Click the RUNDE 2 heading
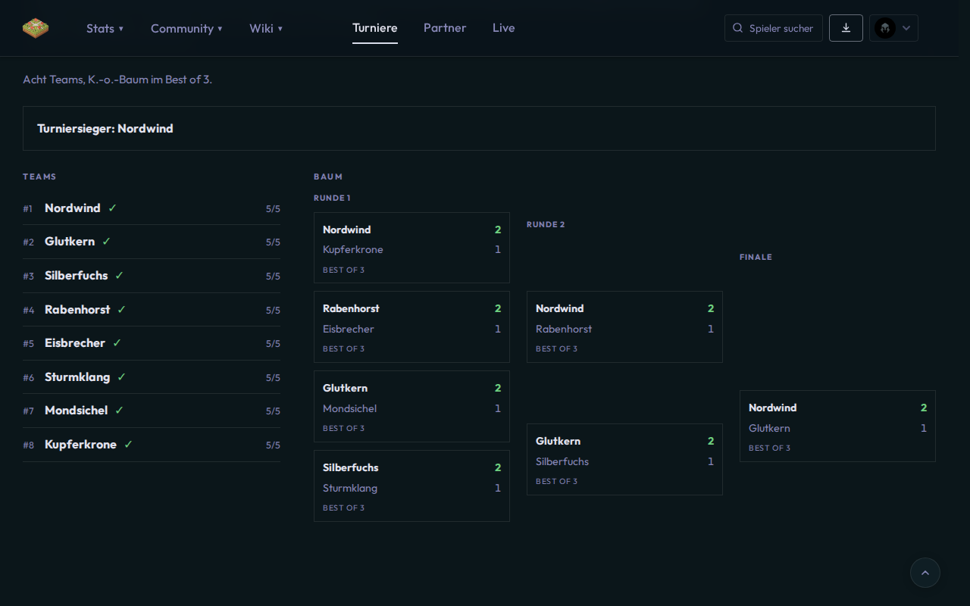 (546, 225)
